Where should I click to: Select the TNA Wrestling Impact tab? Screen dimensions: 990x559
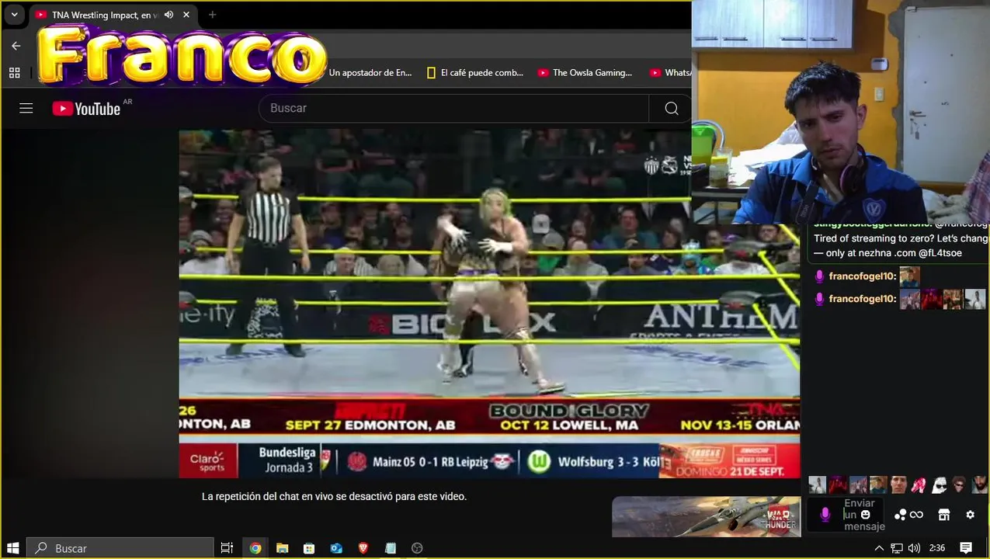click(105, 15)
